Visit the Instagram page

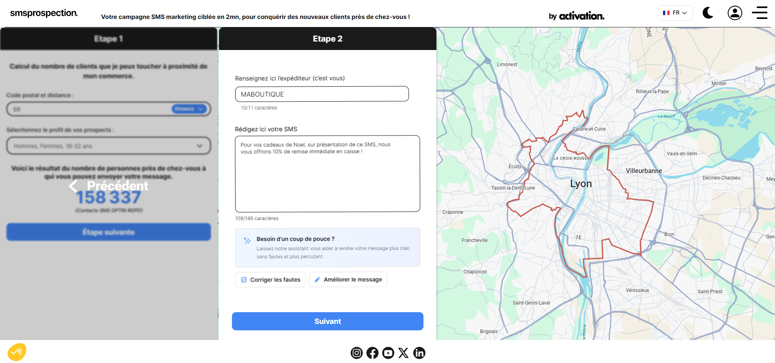(x=356, y=353)
